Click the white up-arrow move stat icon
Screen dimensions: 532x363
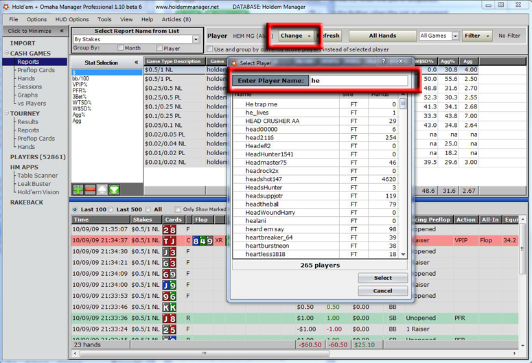click(x=102, y=189)
